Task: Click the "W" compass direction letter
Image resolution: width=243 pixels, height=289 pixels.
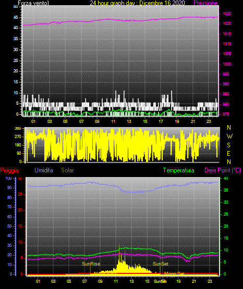Action: 229,136
